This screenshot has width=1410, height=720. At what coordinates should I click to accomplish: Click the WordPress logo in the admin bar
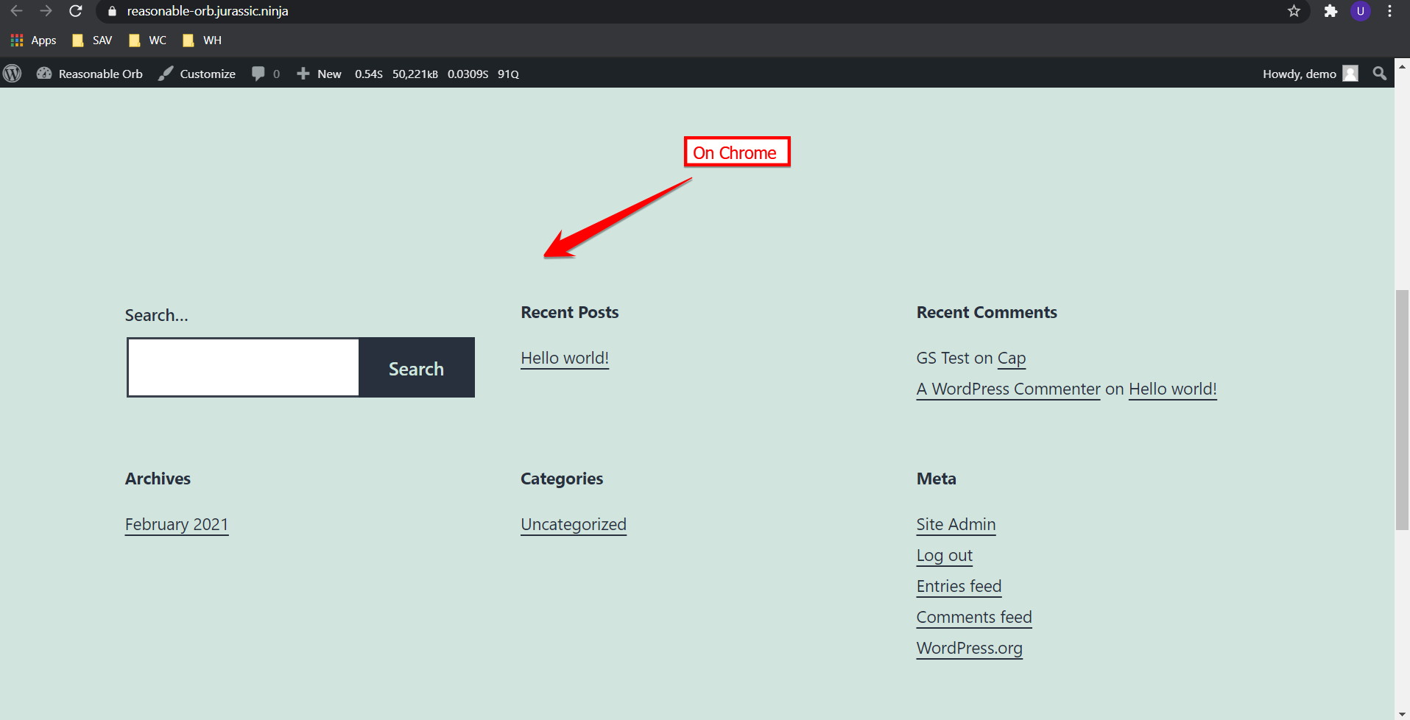coord(13,73)
